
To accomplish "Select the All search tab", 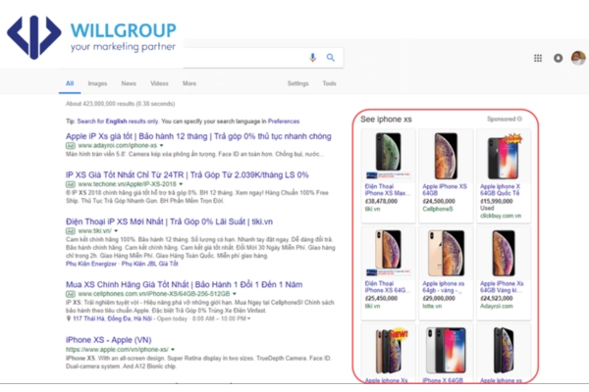I will click(70, 83).
